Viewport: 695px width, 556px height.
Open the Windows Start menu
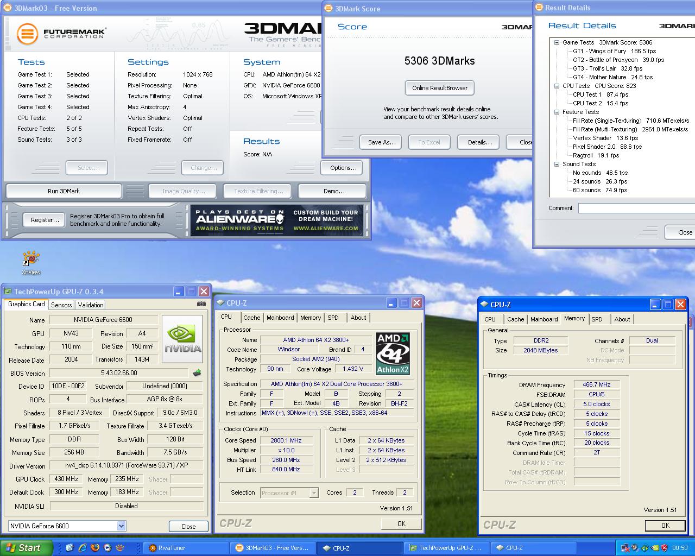point(26,548)
